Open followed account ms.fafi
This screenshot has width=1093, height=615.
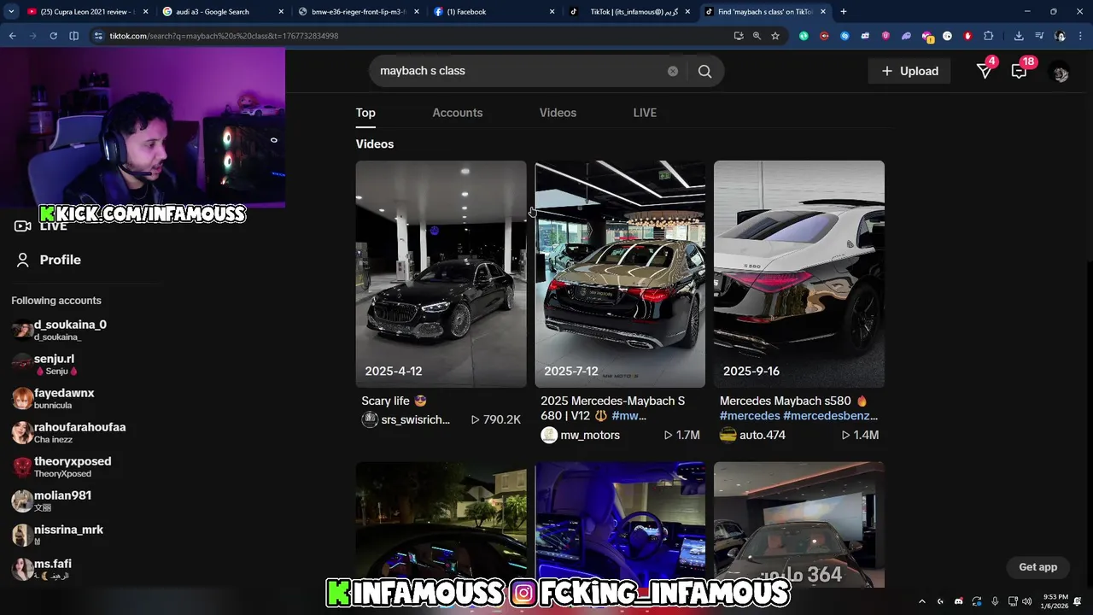42,569
